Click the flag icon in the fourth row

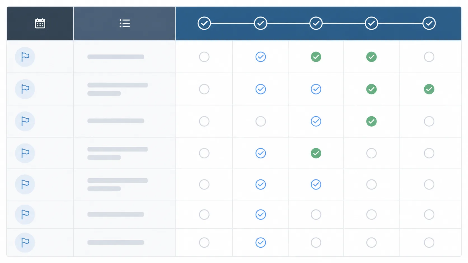[x=25, y=153]
